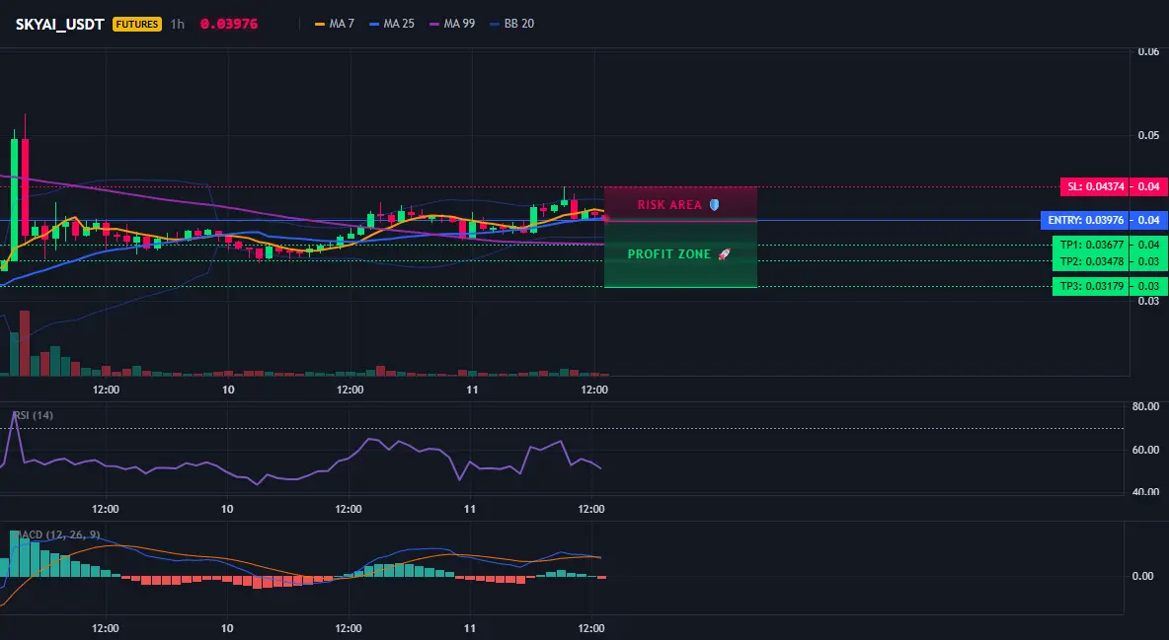The width and height of the screenshot is (1169, 640).
Task: Click the MACD (12, 26, 9) indicator title
Action: tap(58, 534)
